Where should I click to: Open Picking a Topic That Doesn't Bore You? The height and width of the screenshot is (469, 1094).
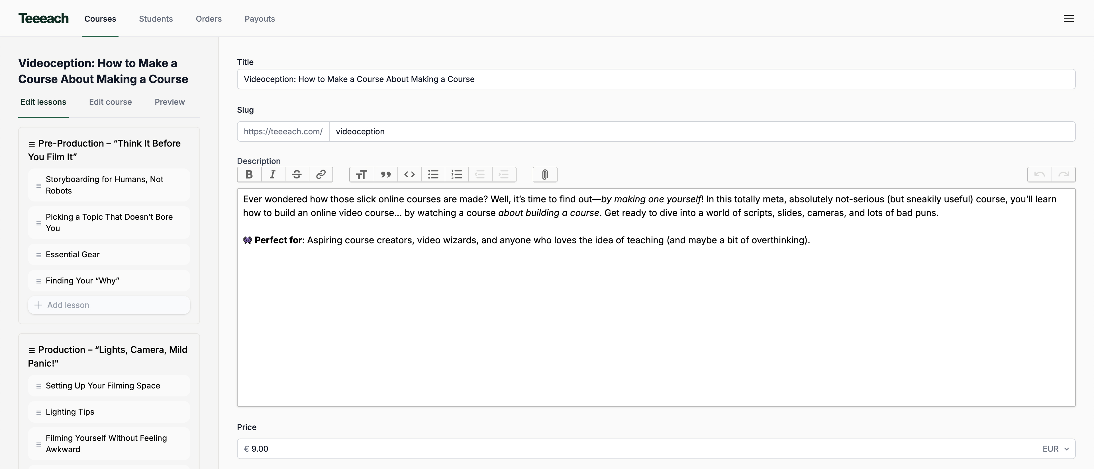[109, 222]
